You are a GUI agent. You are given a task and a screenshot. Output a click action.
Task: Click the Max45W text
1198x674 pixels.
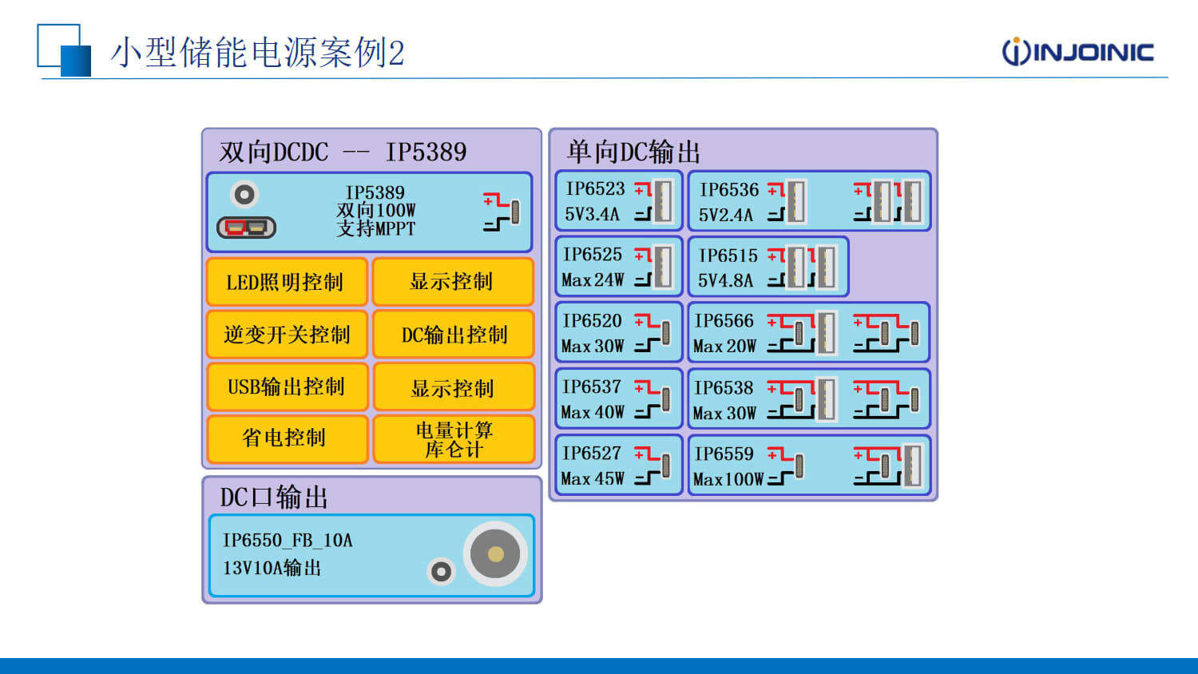point(593,478)
